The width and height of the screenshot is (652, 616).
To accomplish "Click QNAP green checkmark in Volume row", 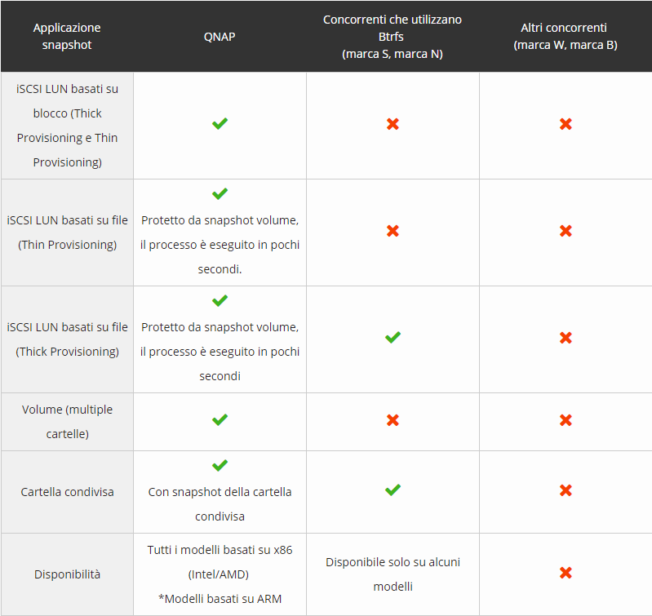I will tap(220, 420).
